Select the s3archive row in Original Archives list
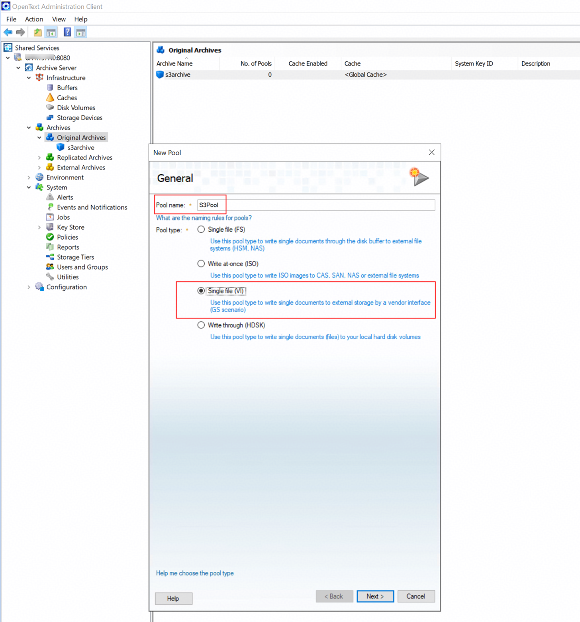 [366, 75]
